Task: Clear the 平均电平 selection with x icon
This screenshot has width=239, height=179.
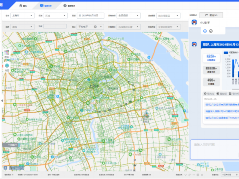Action: [x=95, y=27]
